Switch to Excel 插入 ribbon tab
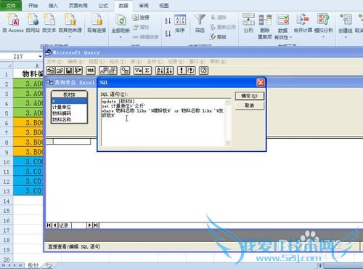 pos(53,5)
